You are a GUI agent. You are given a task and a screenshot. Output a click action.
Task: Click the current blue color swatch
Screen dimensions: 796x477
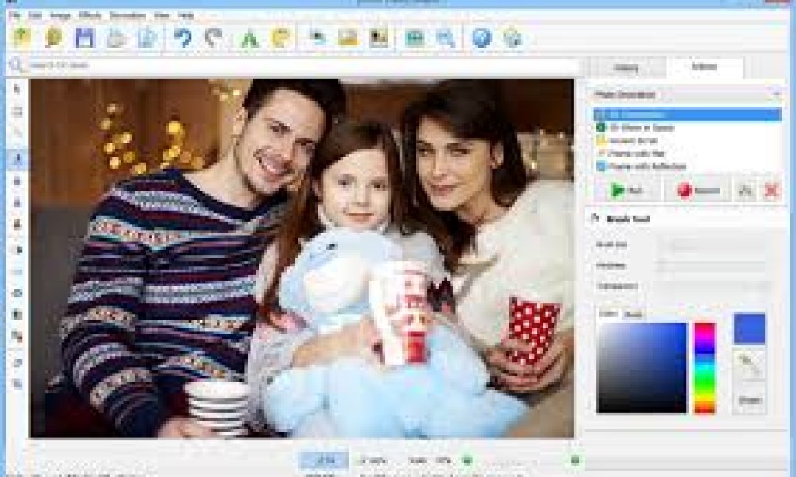pos(749,328)
